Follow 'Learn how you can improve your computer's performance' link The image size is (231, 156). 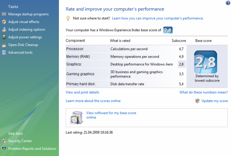pyautogui.click(x=158, y=18)
